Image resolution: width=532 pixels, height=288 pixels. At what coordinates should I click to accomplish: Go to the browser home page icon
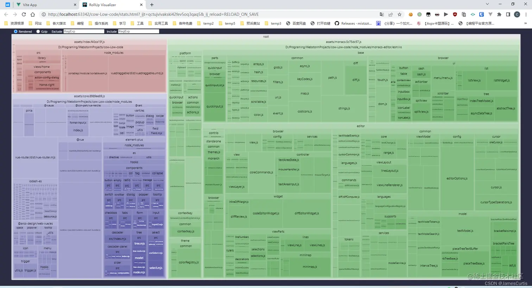33,14
